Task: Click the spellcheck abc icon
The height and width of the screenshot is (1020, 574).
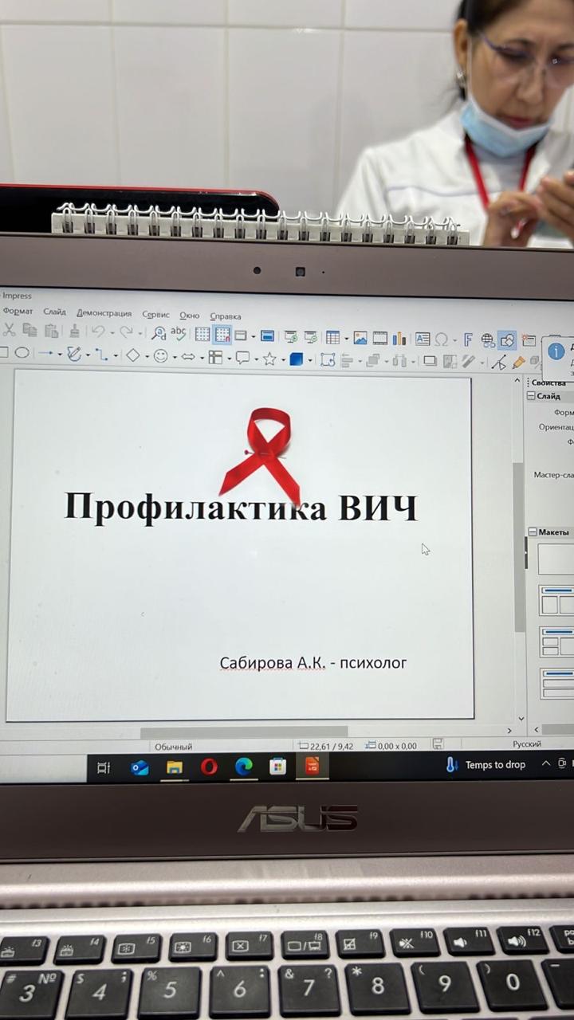Action: pyautogui.click(x=179, y=333)
